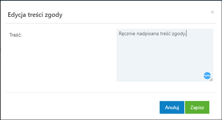Click empty area in middle of textarea

(165, 57)
